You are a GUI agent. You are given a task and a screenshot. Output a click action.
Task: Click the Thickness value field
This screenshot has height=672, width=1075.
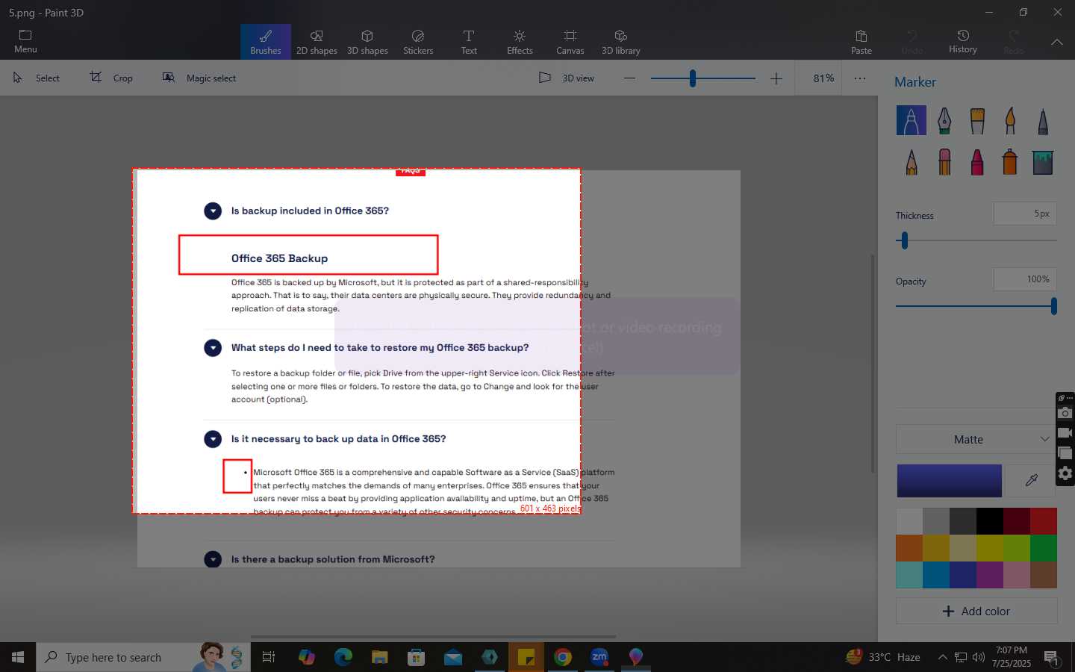coord(1025,214)
